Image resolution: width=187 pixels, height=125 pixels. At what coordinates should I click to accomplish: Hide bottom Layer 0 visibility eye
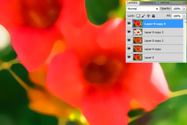pos(129,57)
